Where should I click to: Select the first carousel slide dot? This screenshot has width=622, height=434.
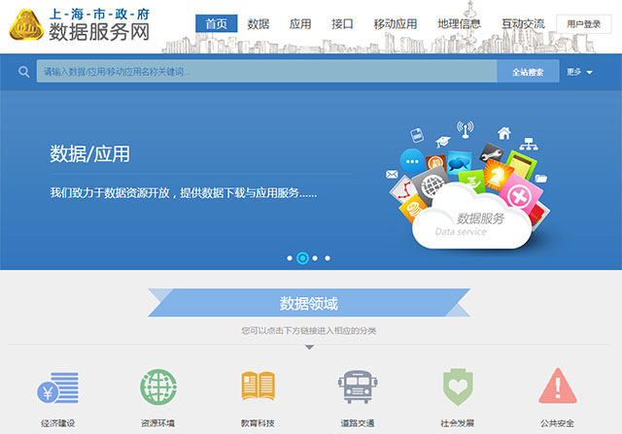point(290,258)
